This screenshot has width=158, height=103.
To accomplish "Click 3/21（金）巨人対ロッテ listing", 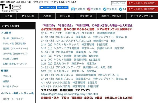I will pyautogui.click(x=68, y=63).
